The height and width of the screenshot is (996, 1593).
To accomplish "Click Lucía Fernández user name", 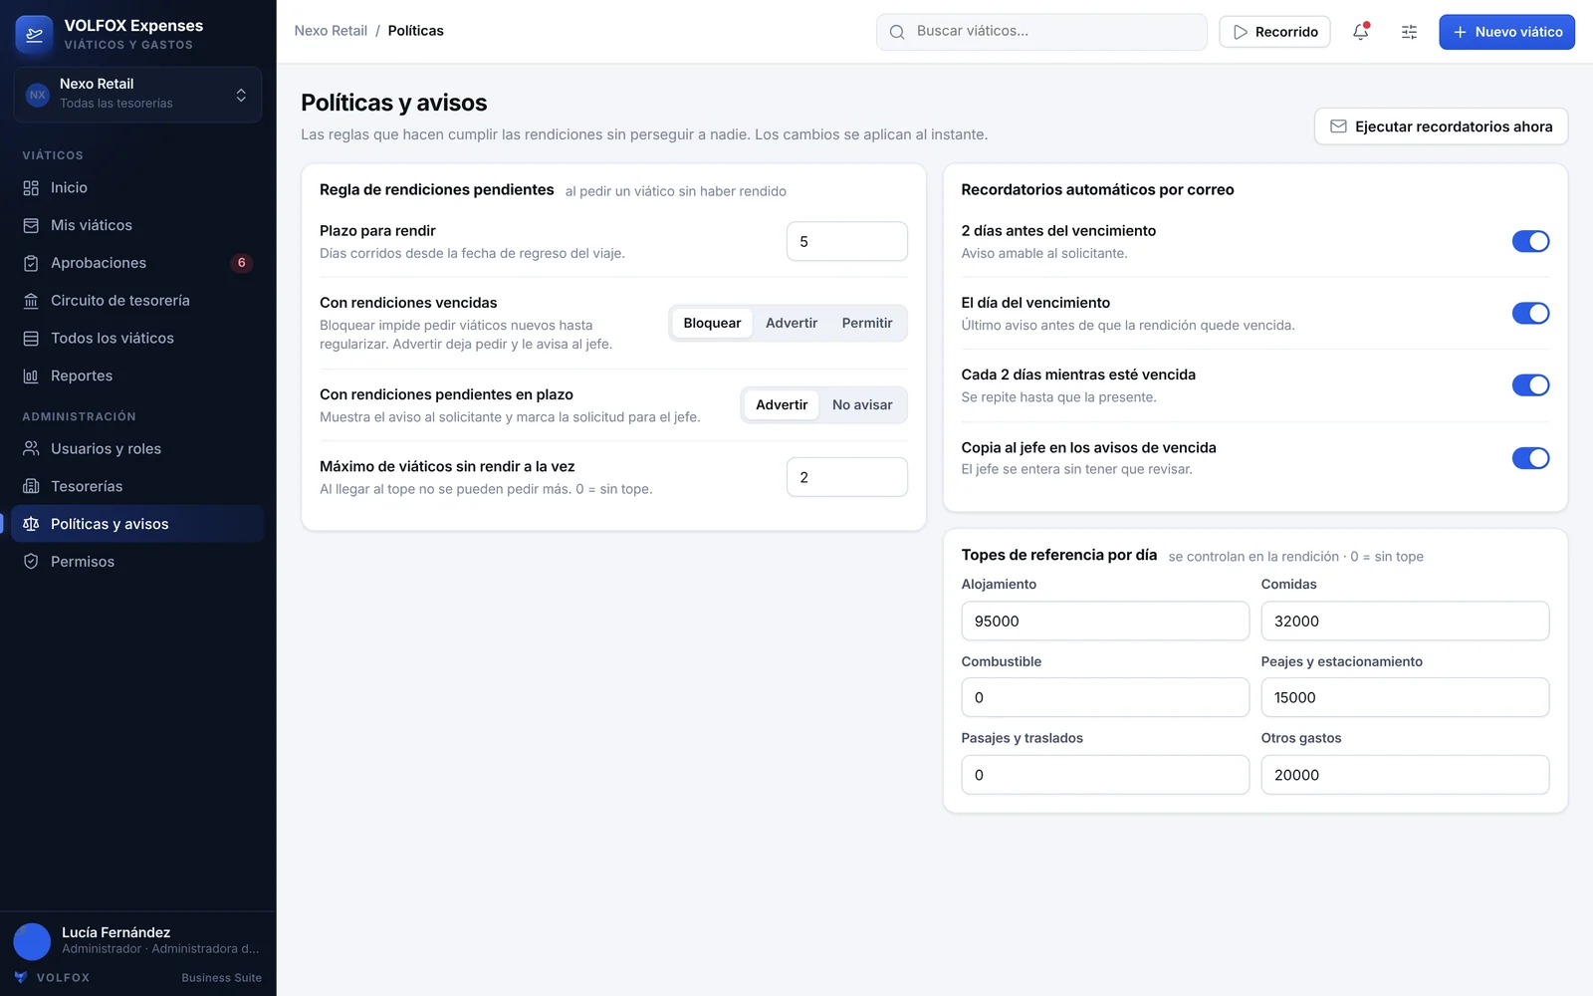I will [x=115, y=932].
